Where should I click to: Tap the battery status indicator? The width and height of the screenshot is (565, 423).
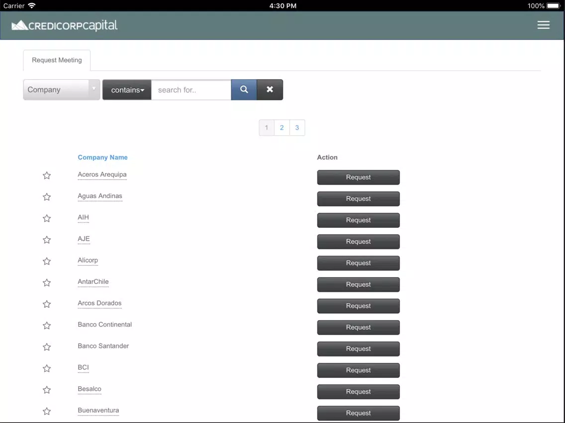(554, 6)
